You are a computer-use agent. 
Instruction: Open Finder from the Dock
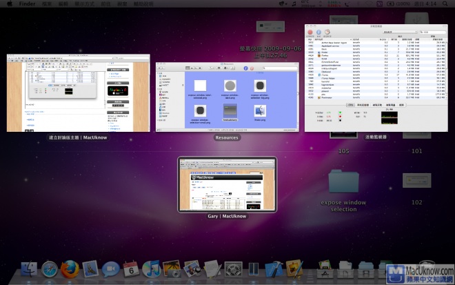[29, 271]
